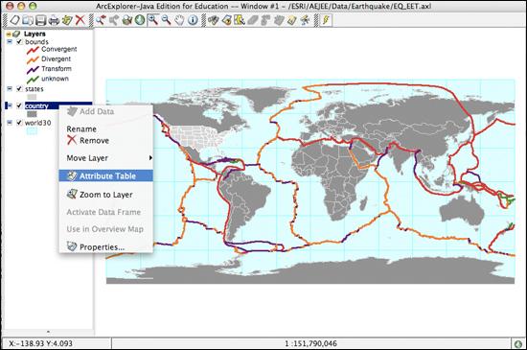Collapse the Layers root node
Viewport: 527px width, 350px height.
point(9,34)
